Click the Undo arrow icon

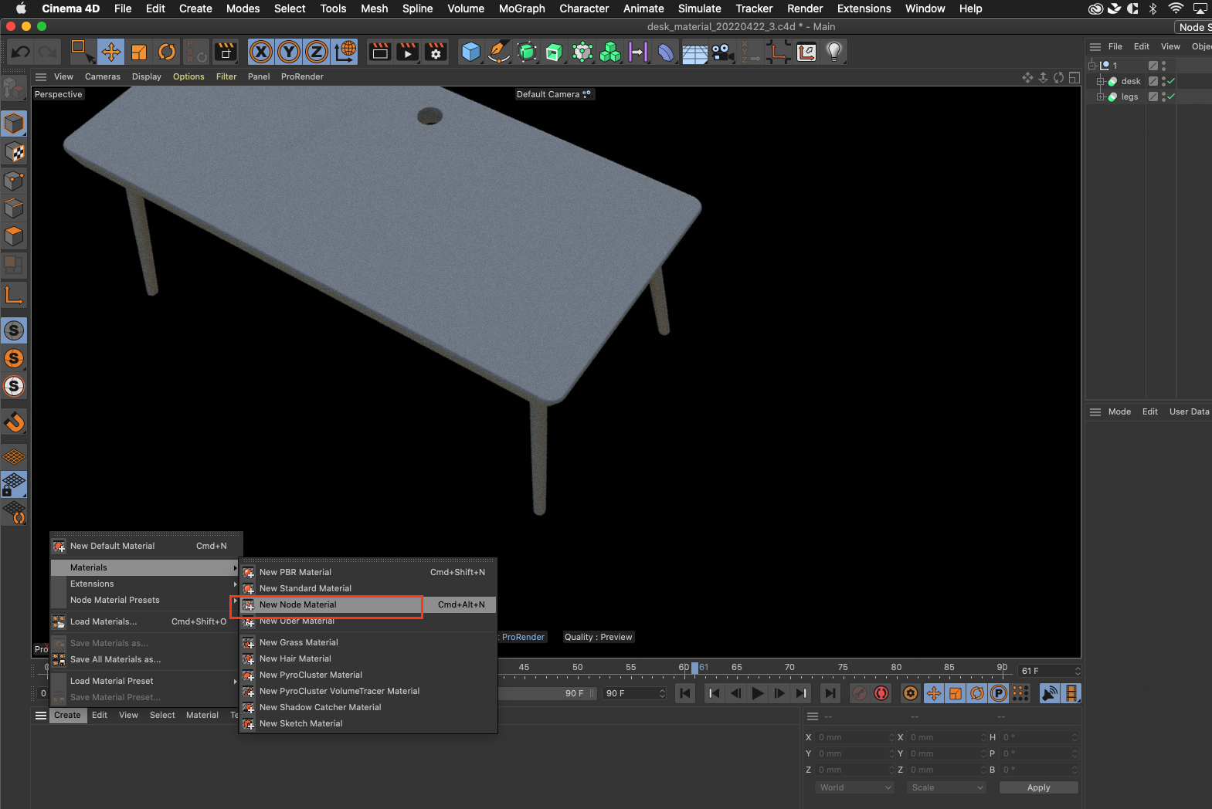point(21,52)
